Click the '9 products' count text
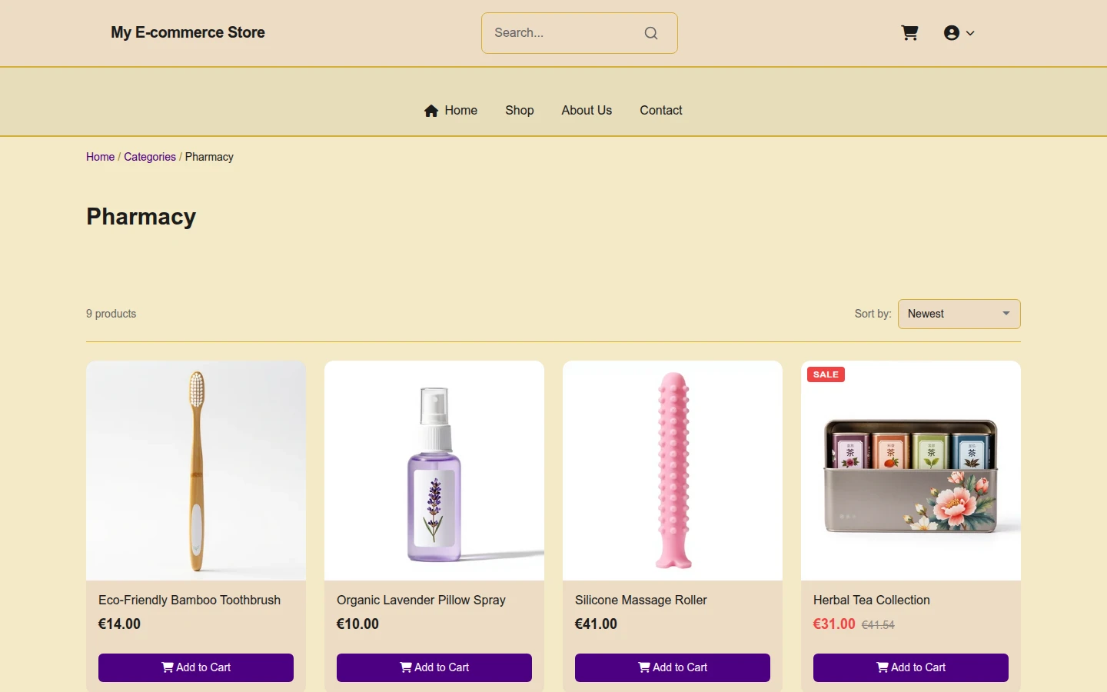Viewport: 1107px width, 692px height. pyautogui.click(x=111, y=314)
